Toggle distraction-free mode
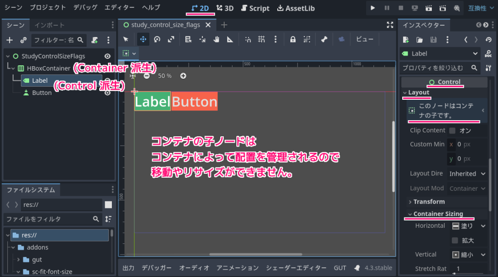The width and height of the screenshot is (498, 277). tap(390, 25)
